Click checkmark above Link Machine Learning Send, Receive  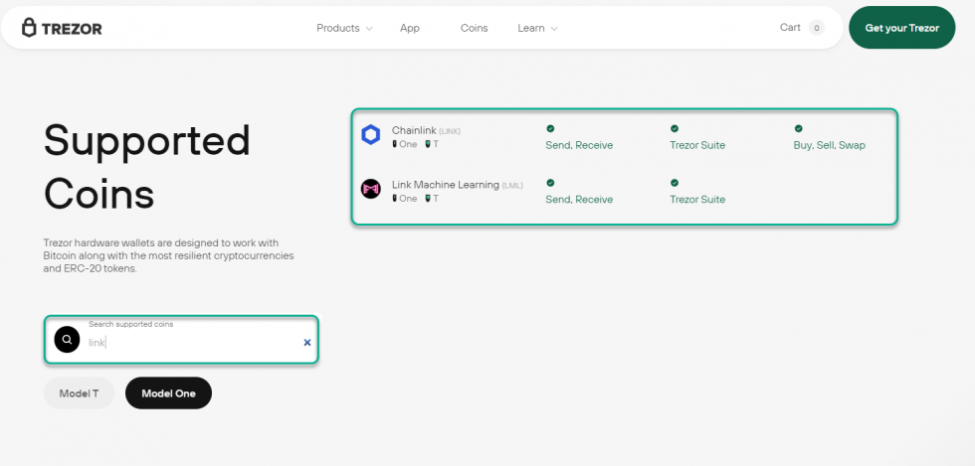(x=550, y=183)
